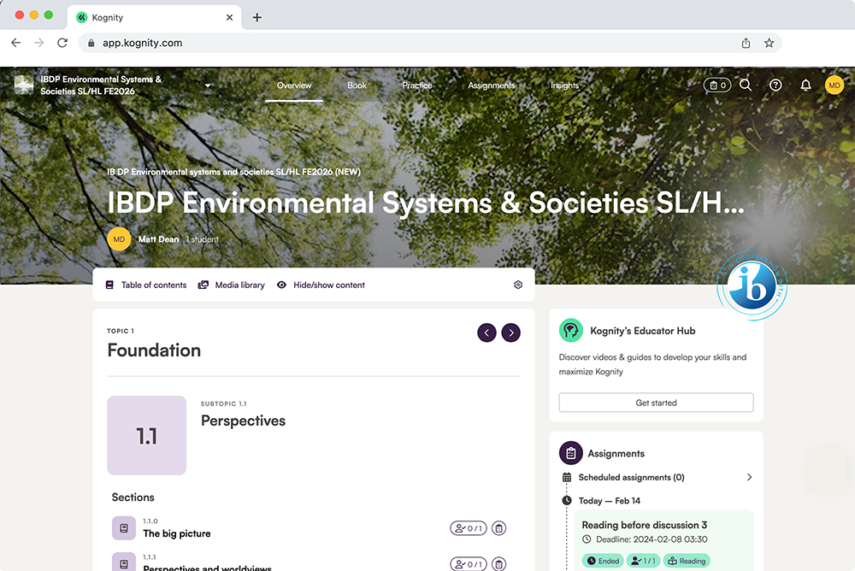This screenshot has height=571, width=855.
Task: Click the assignments clipboard counter icon
Action: [716, 85]
